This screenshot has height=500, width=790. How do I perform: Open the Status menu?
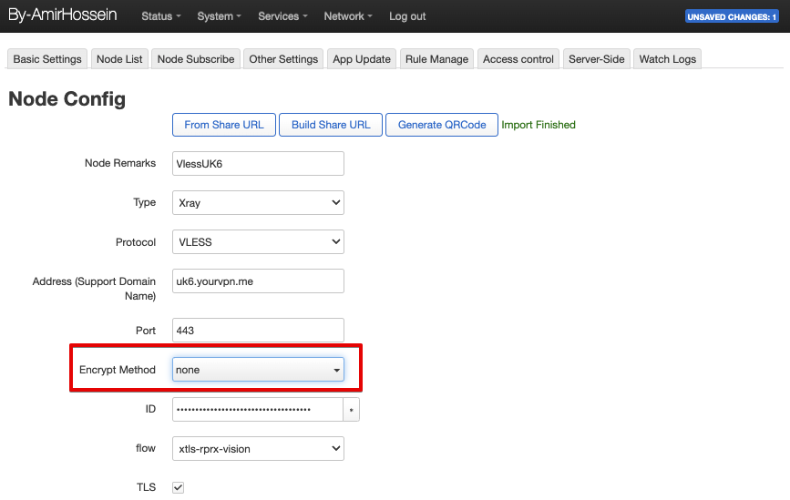point(160,16)
